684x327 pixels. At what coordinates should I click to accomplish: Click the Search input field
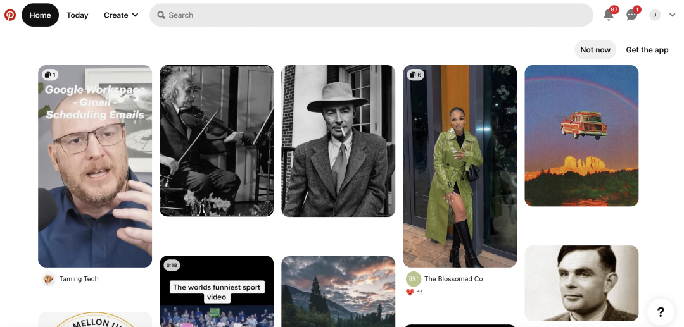pos(371,15)
